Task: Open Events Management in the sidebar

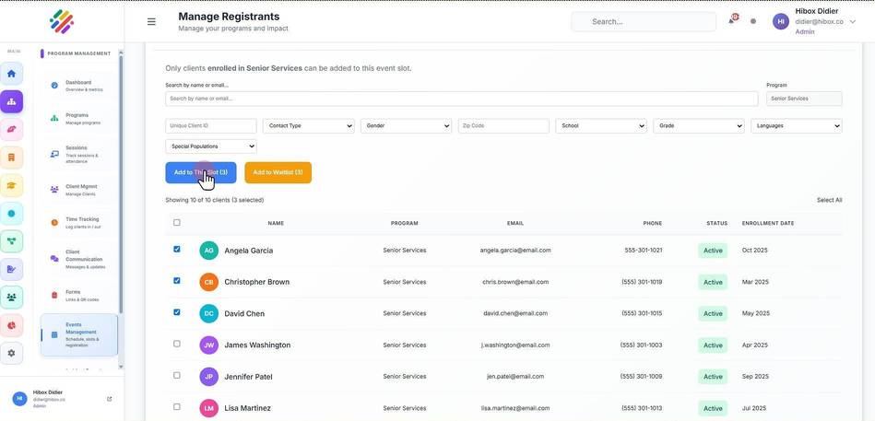Action: pos(78,335)
